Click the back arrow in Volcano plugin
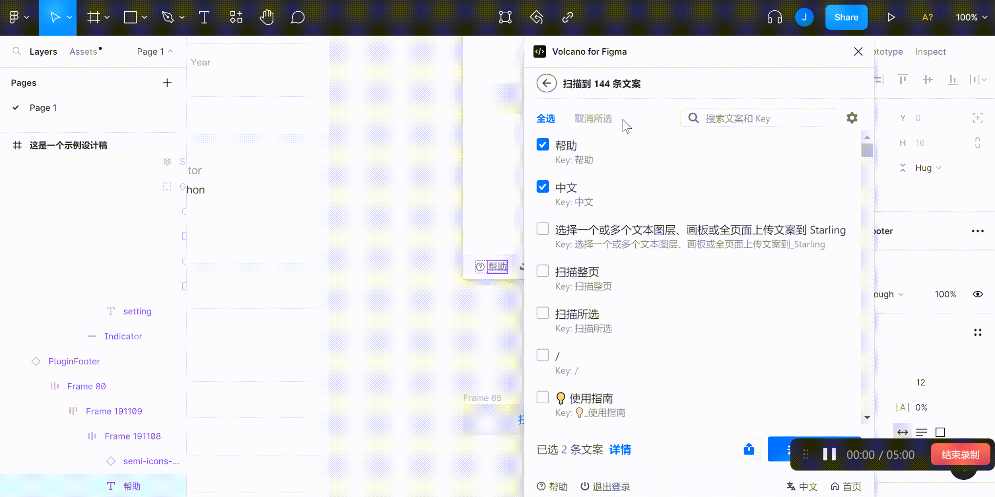This screenshot has height=497, width=995. pyautogui.click(x=546, y=83)
